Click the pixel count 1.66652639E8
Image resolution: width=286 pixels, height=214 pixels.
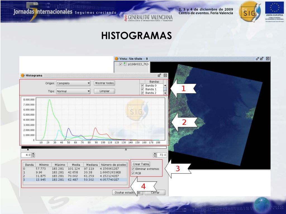pos(110,172)
